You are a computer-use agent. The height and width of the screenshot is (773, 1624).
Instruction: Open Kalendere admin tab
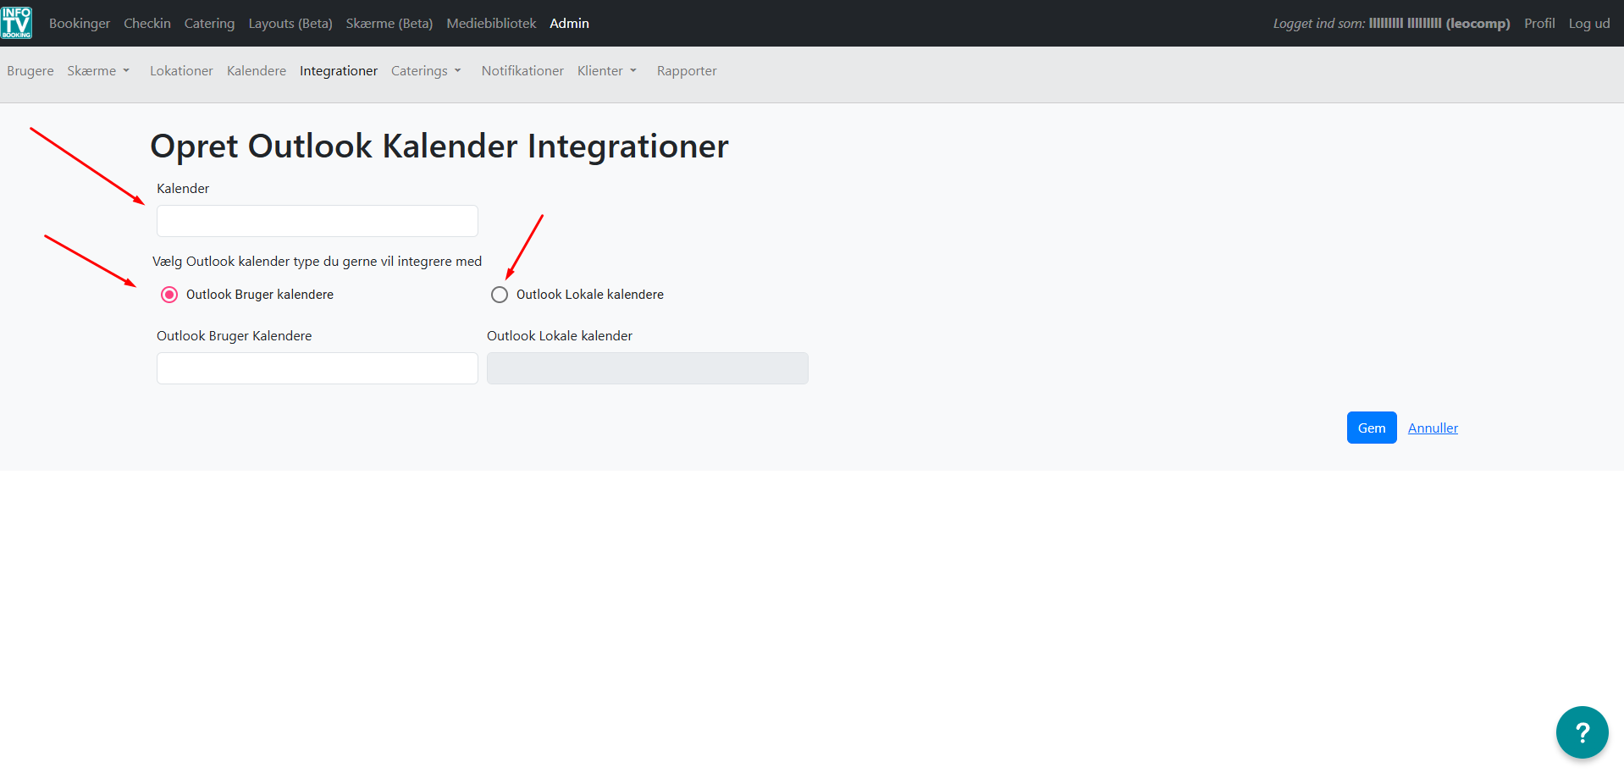point(257,71)
